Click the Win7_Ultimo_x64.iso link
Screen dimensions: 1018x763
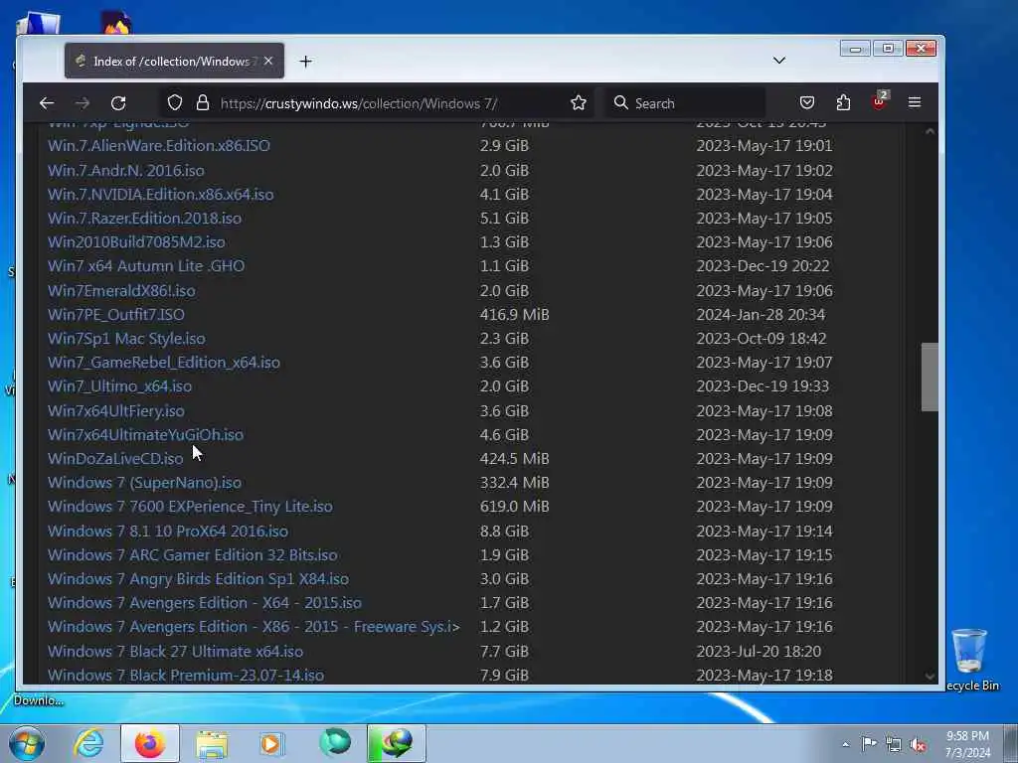click(x=119, y=386)
